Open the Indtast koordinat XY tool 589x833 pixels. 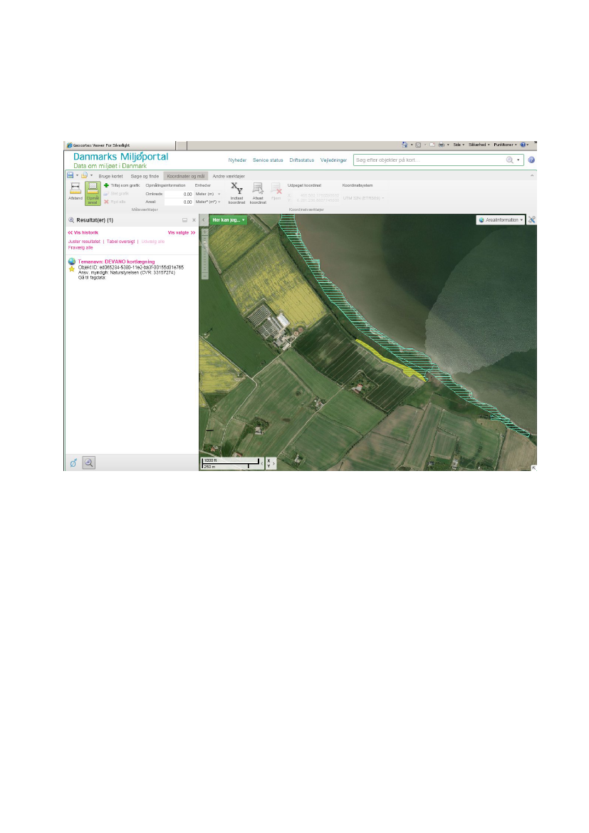click(x=237, y=192)
